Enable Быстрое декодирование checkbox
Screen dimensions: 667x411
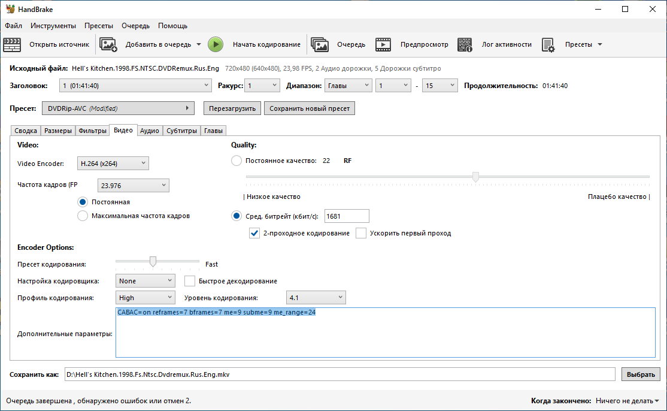point(190,281)
